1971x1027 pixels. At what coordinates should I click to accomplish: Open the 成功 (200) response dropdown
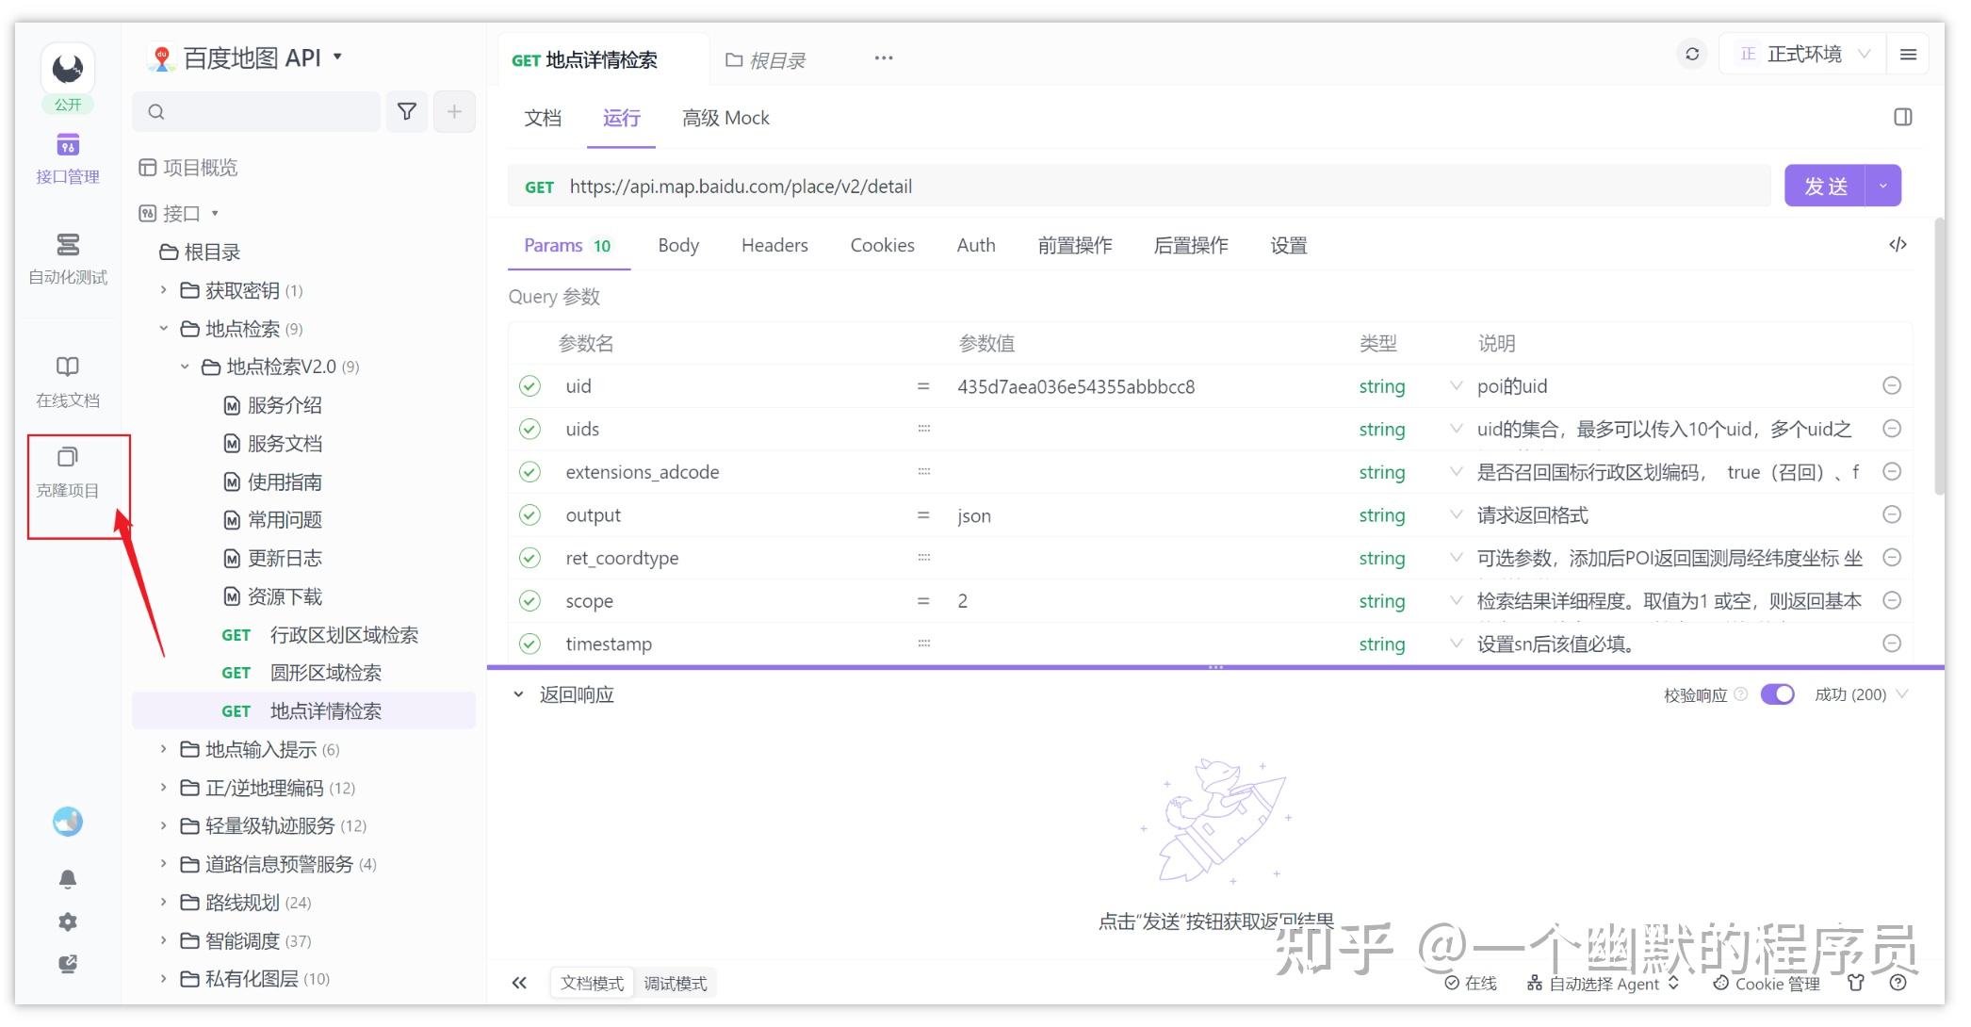1861,694
